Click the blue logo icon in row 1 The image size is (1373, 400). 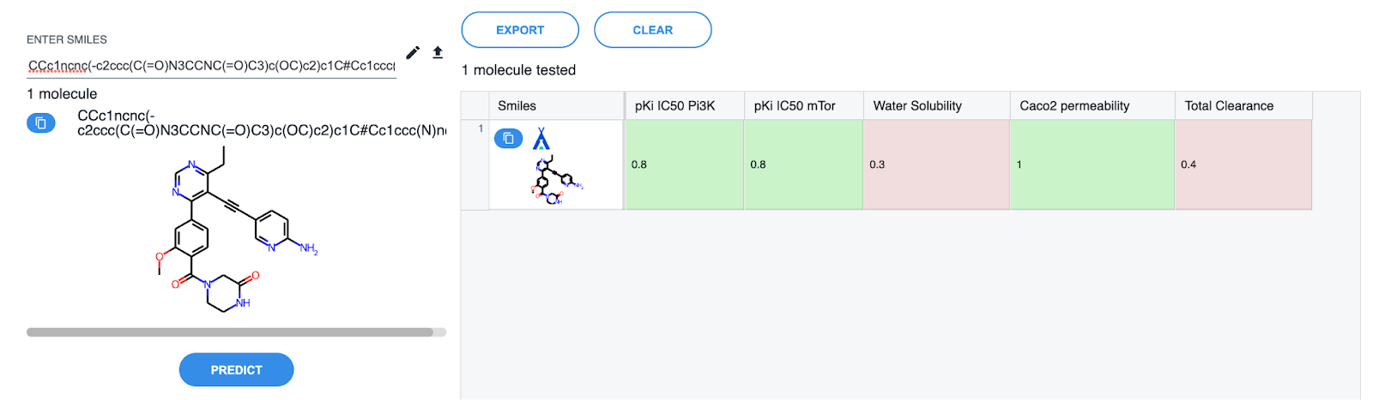(541, 139)
